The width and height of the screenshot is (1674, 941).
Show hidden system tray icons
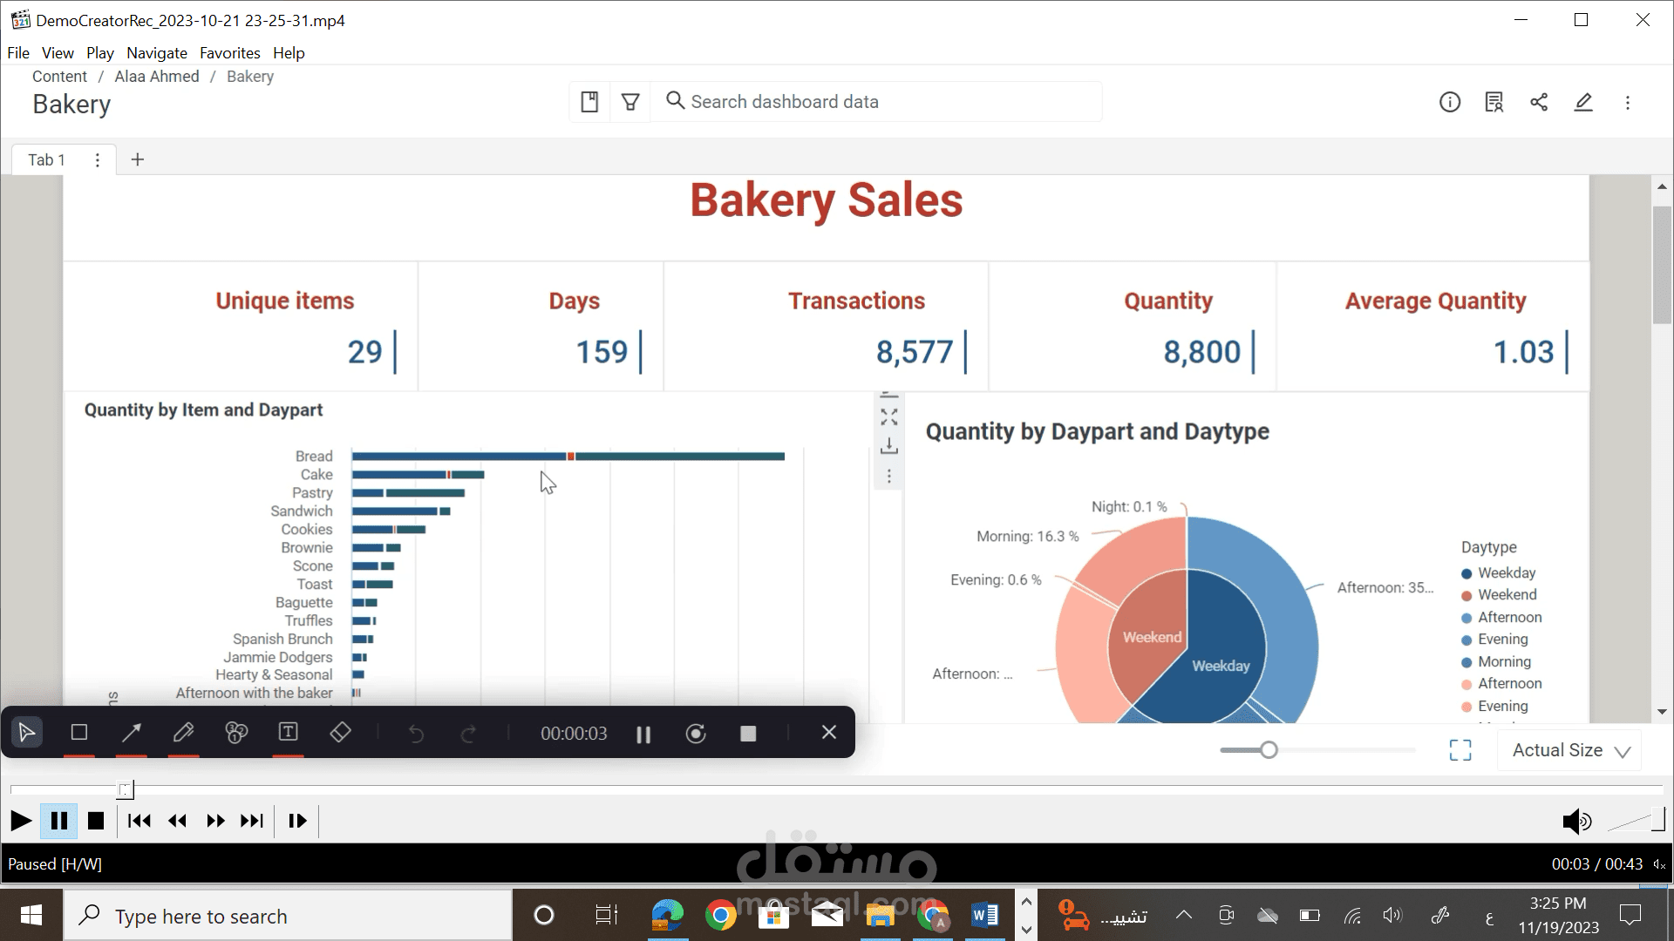(x=1183, y=915)
